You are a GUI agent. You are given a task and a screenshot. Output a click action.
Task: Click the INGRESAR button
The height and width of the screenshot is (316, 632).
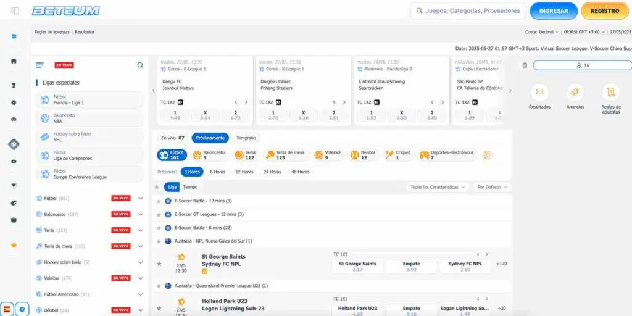click(x=554, y=11)
